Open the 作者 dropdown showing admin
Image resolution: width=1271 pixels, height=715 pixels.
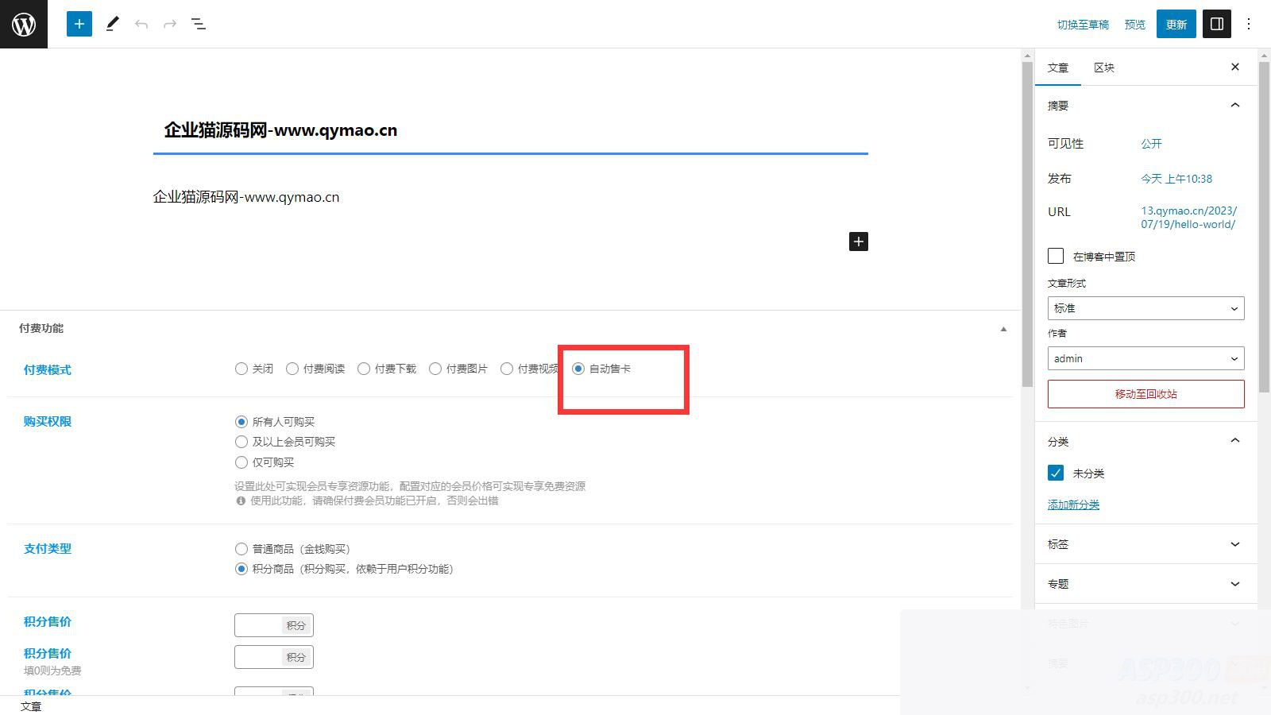point(1145,358)
